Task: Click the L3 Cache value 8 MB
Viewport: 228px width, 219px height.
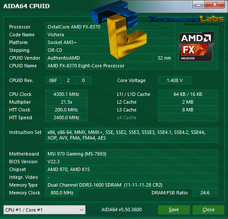Action: pyautogui.click(x=188, y=110)
